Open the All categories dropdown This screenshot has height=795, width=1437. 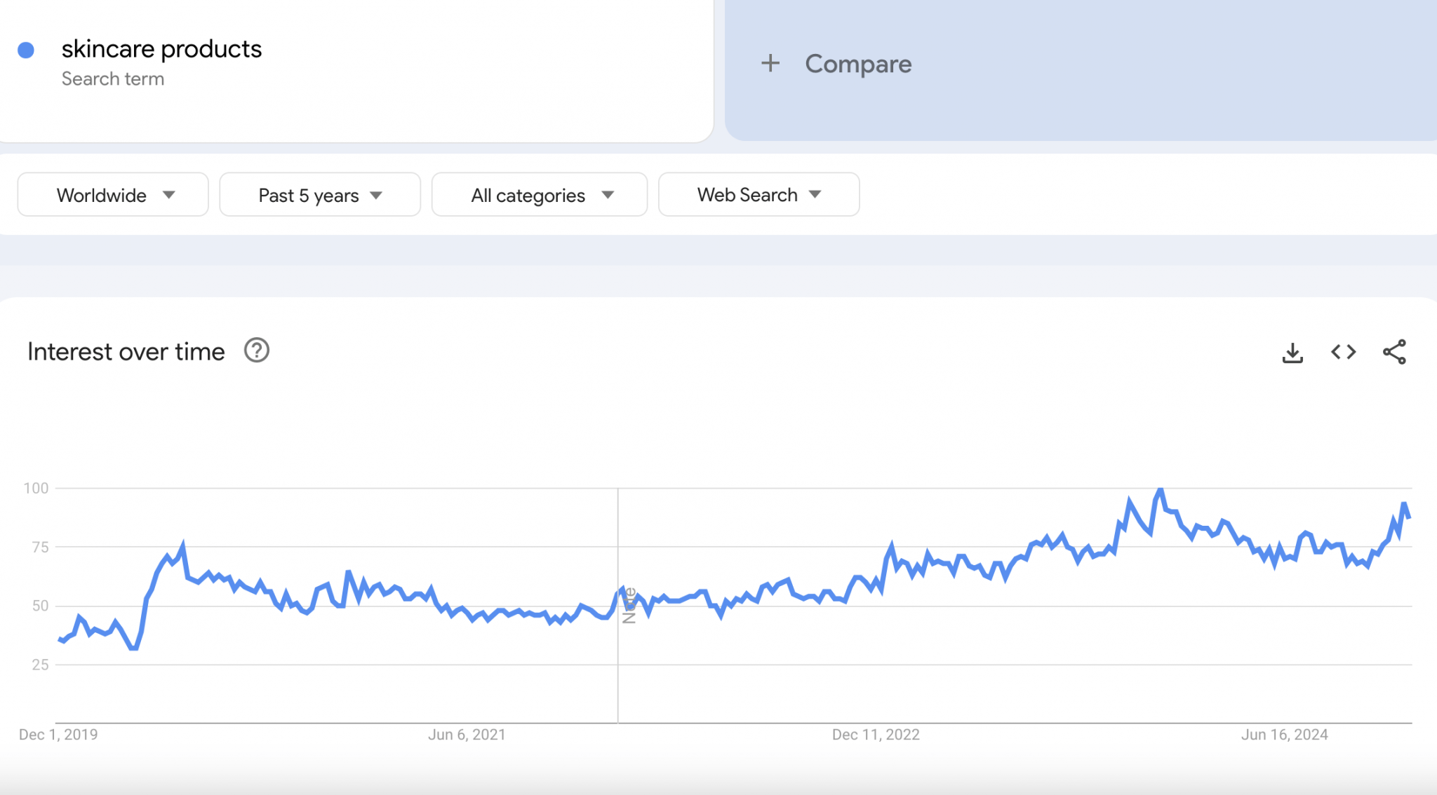[x=539, y=195]
